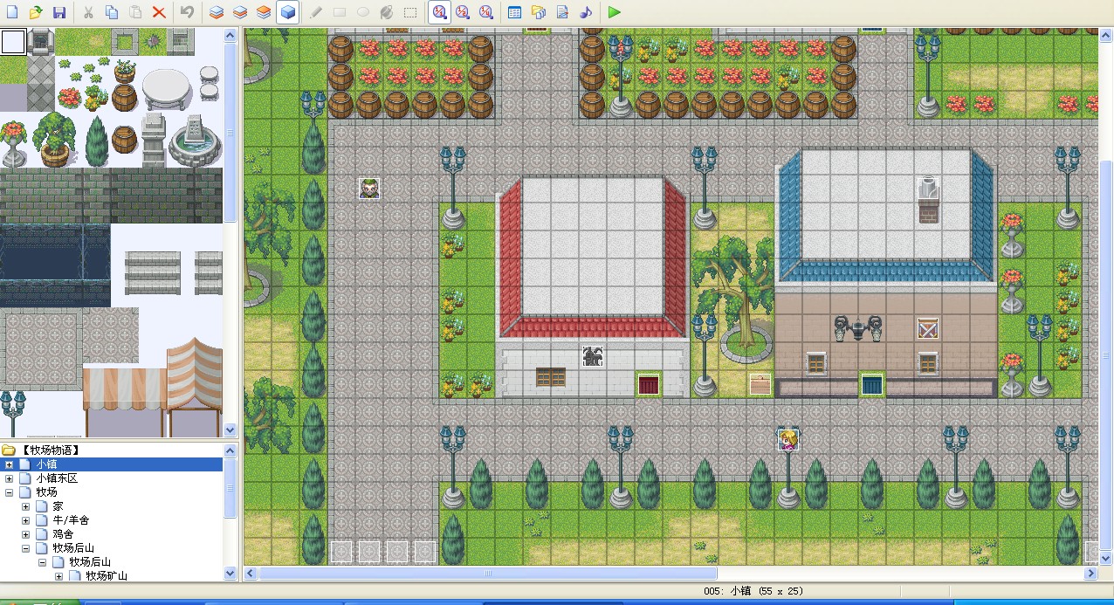The height and width of the screenshot is (605, 1114).
Task: Set map zoom to 1:1
Action: [x=439, y=12]
